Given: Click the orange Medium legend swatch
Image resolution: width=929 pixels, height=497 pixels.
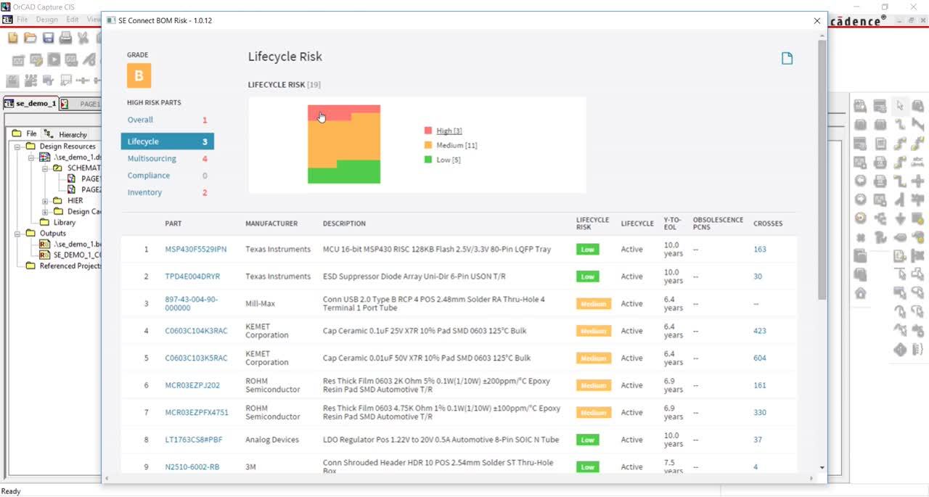Looking at the screenshot, I should point(428,145).
